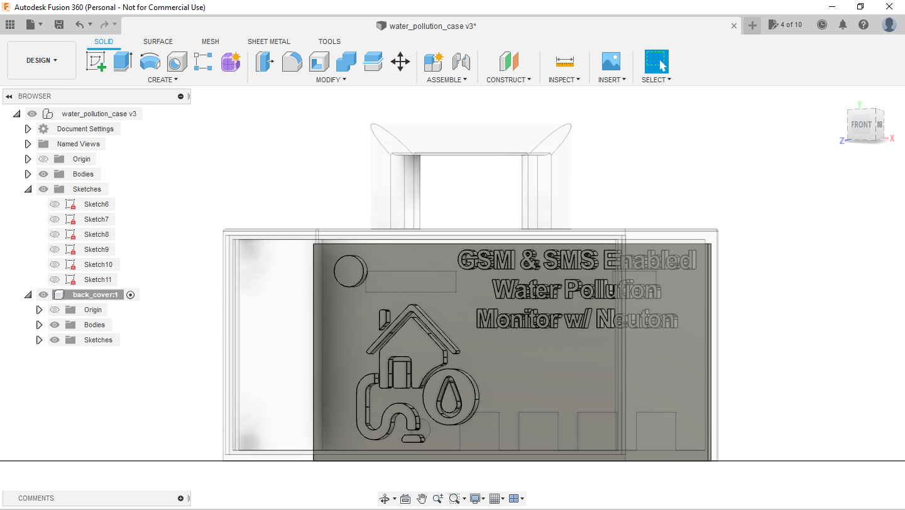Switch to the SOLID tab
Viewport: 905px width, 510px height.
click(x=104, y=41)
